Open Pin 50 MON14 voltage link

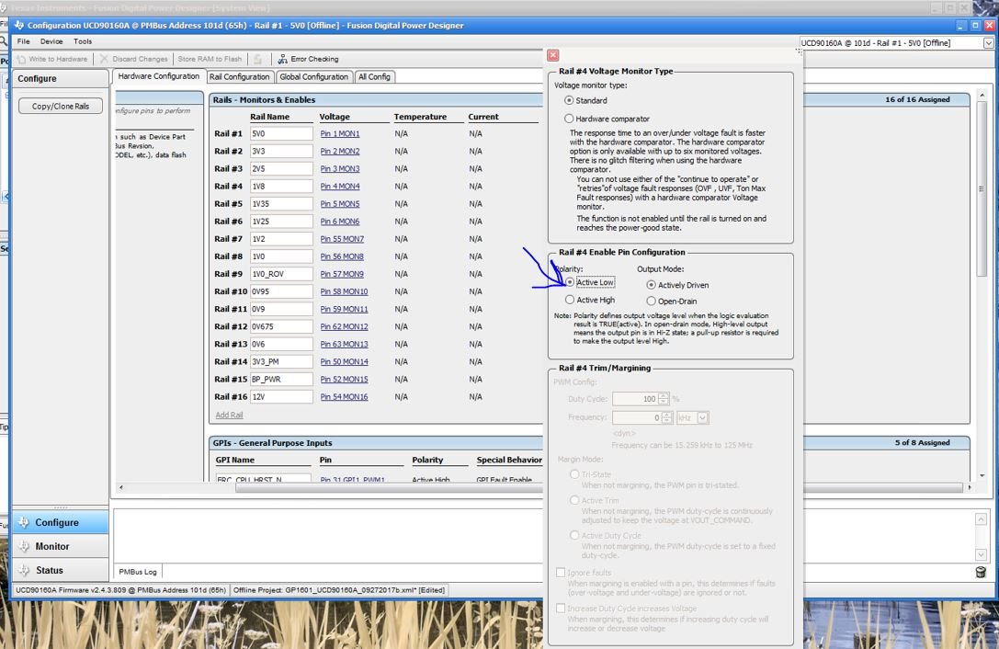(344, 361)
